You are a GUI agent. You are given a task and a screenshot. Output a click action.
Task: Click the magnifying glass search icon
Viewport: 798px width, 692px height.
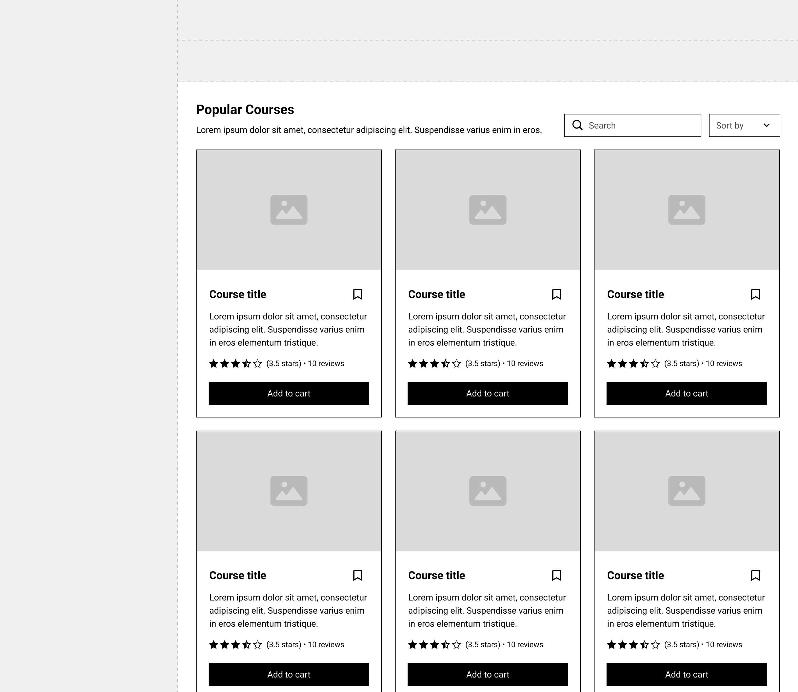coord(577,125)
